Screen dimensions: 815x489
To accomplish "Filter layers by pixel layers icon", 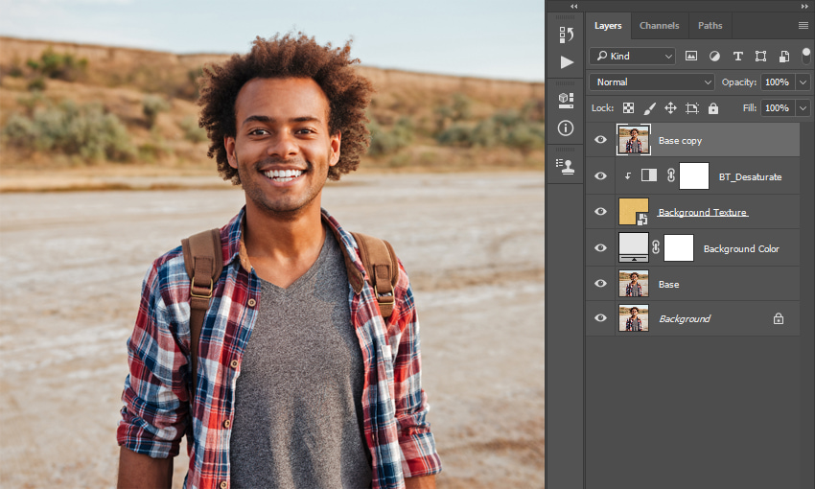I will (x=690, y=57).
